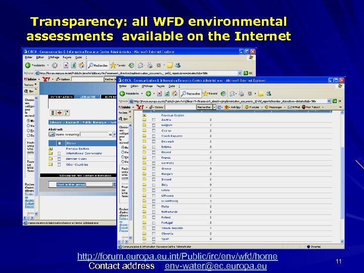
Task: Tick the Greece checkbox
Action: point(154,168)
